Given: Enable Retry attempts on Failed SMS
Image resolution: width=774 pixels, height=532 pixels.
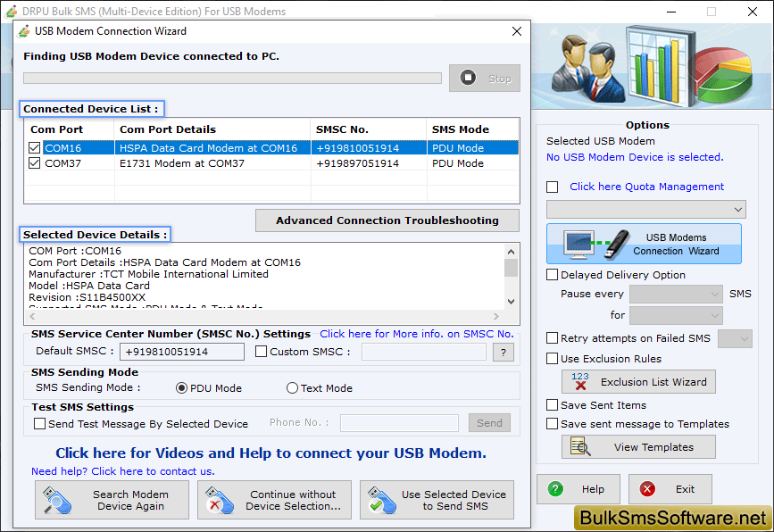Looking at the screenshot, I should [553, 338].
